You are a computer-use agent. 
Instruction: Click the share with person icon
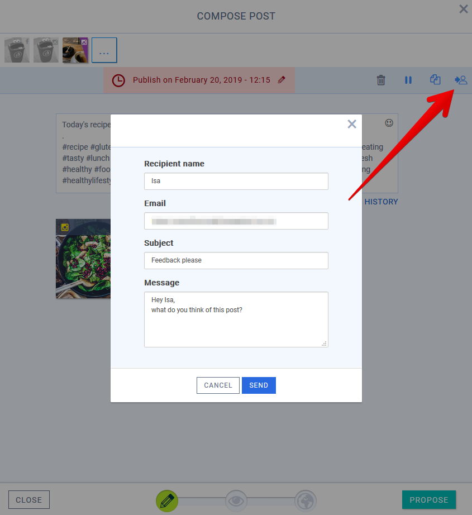[461, 80]
